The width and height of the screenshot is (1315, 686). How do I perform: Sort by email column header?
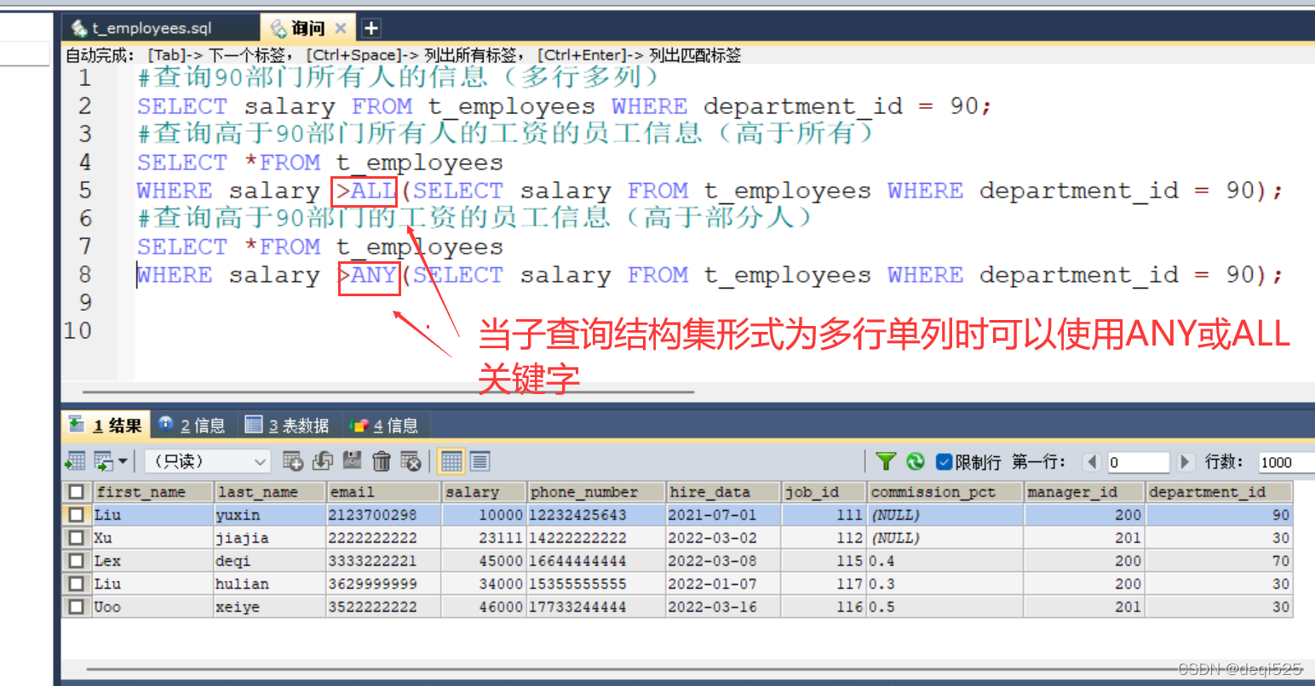tap(384, 492)
